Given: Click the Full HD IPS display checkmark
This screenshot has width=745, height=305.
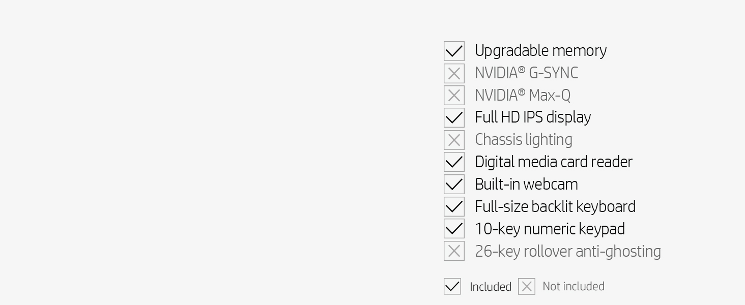Looking at the screenshot, I should pos(454,118).
